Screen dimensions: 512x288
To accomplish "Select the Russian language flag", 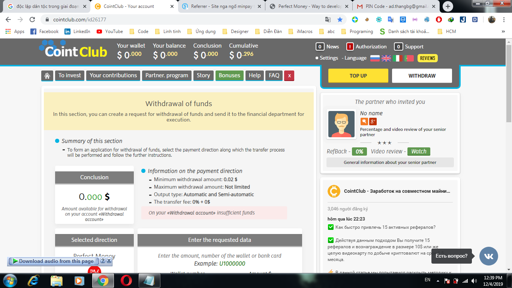I will pos(375,58).
